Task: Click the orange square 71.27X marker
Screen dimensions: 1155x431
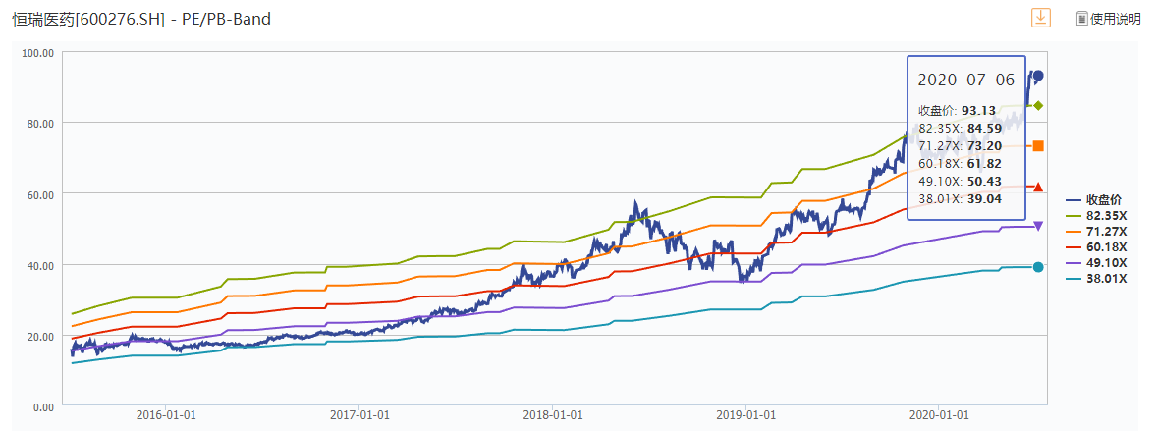Action: click(x=1038, y=146)
